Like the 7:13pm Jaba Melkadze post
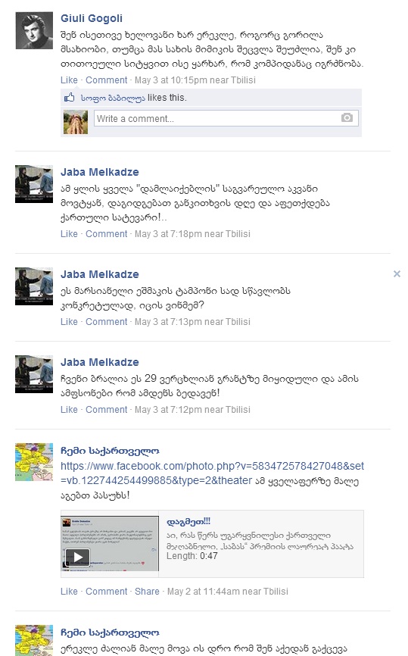The image size is (408, 656). [x=69, y=322]
